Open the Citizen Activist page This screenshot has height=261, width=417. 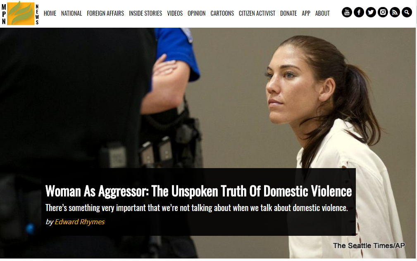257,13
